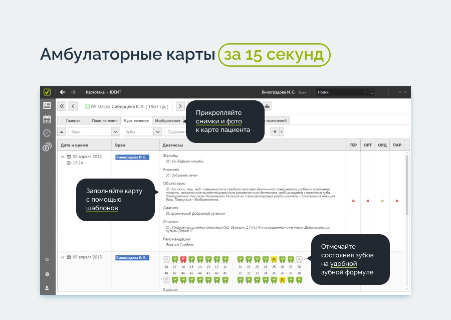Collapse the 09 апреля 2015 17:24 entry
The width and height of the screenshot is (451, 320).
(63, 157)
